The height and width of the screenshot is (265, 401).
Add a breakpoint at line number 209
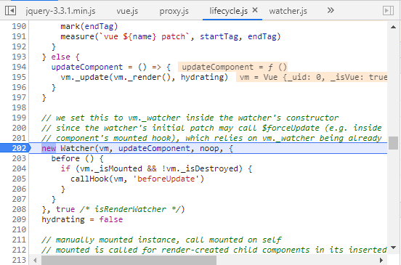pyautogui.click(x=19, y=219)
